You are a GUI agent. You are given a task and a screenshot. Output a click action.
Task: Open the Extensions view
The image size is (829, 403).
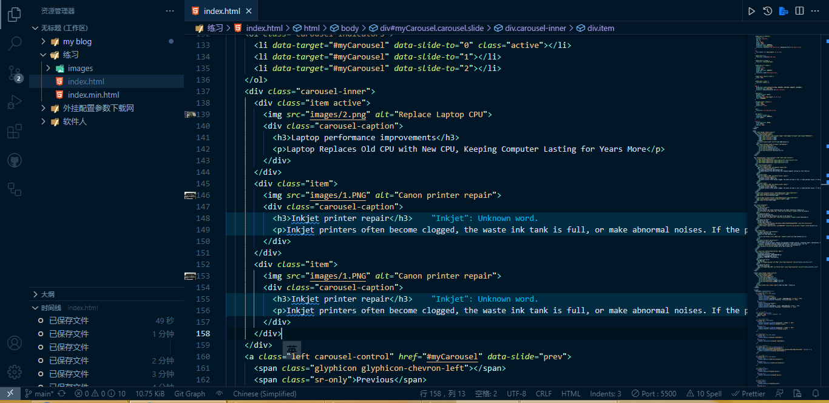(15, 132)
